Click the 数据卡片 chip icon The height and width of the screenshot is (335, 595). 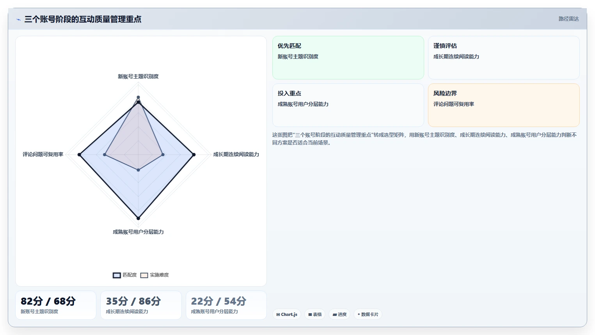point(359,314)
